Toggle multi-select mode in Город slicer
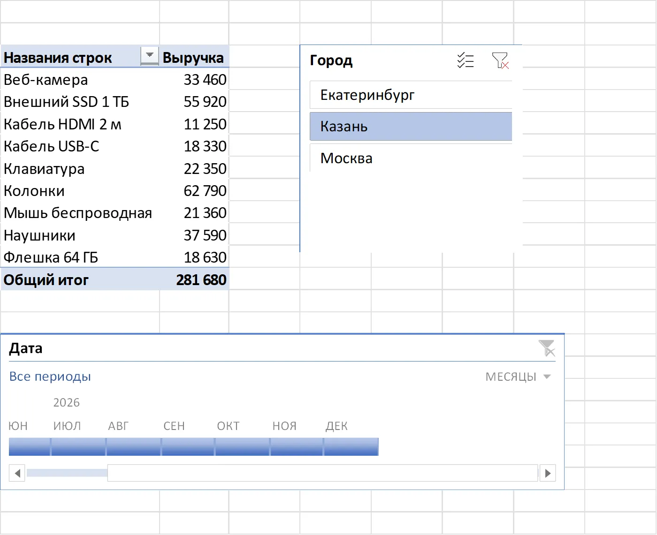Image resolution: width=657 pixels, height=535 pixels. 466,60
